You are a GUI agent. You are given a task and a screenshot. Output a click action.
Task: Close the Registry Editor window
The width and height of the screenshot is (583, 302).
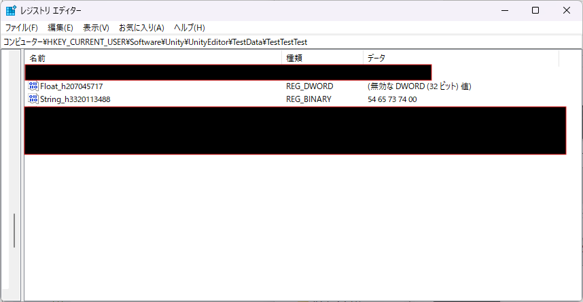(x=566, y=10)
